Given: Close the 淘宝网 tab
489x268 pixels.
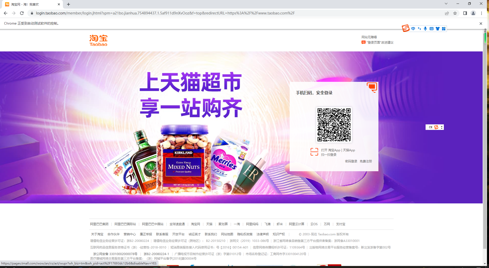Looking at the screenshot, I should (x=59, y=4).
